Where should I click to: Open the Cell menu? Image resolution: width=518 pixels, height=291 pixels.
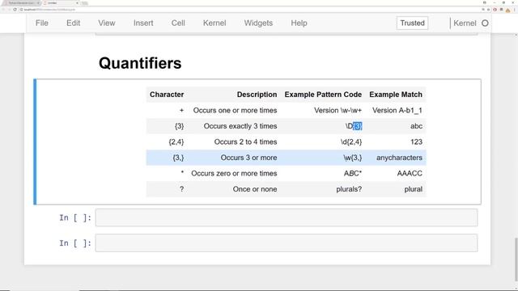coord(178,23)
